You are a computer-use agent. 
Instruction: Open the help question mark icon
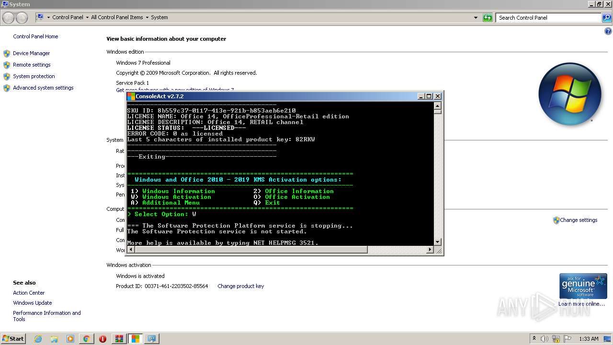click(608, 32)
